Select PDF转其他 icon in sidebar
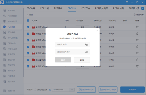Image resolution: width=146 pixels, height=95 pixels. [5, 16]
